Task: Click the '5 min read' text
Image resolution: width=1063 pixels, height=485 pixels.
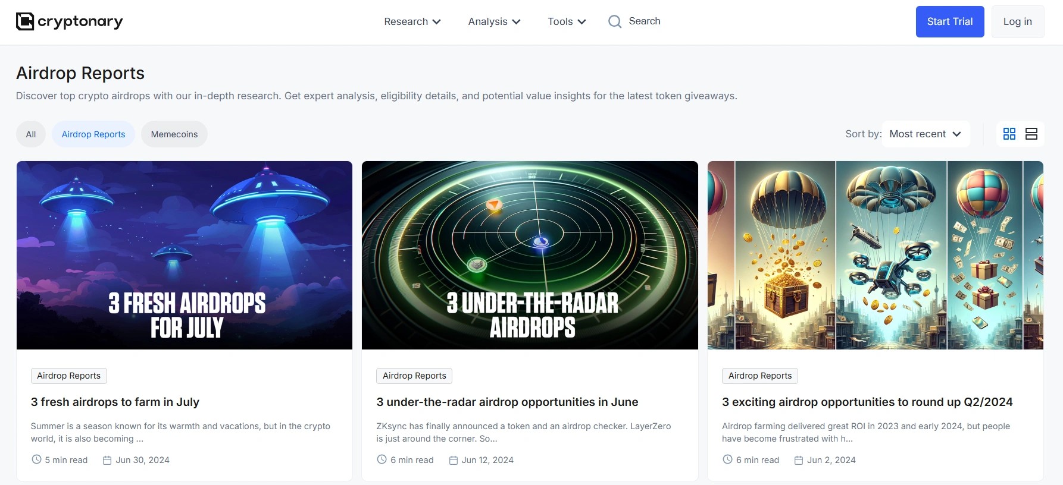Action: coord(66,460)
